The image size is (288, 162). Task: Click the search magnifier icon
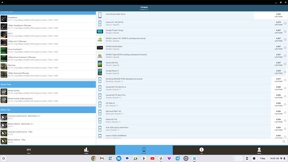pyautogui.click(x=284, y=142)
